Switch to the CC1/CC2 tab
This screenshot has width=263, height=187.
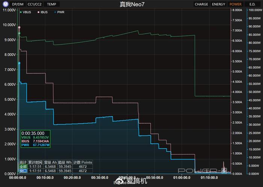[35, 4]
